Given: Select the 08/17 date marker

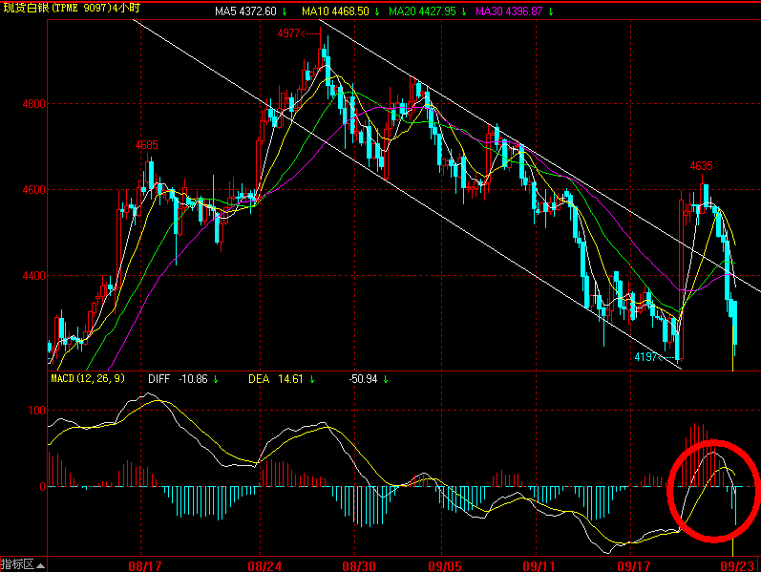Looking at the screenshot, I should [145, 566].
